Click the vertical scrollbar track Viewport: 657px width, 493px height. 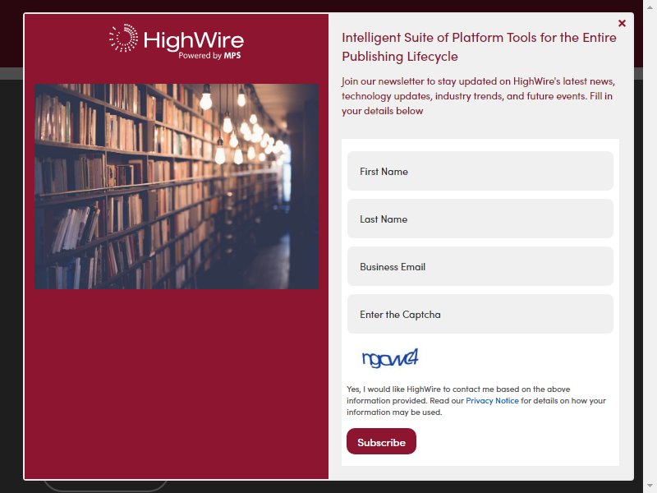click(650, 251)
